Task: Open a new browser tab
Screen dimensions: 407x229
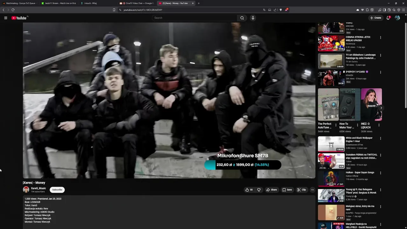Action: tap(199, 3)
